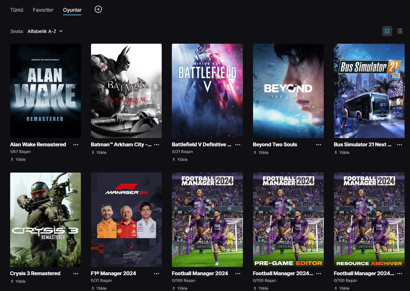View the 1/67 Başarı achievements for Alan Wake

click(x=20, y=152)
